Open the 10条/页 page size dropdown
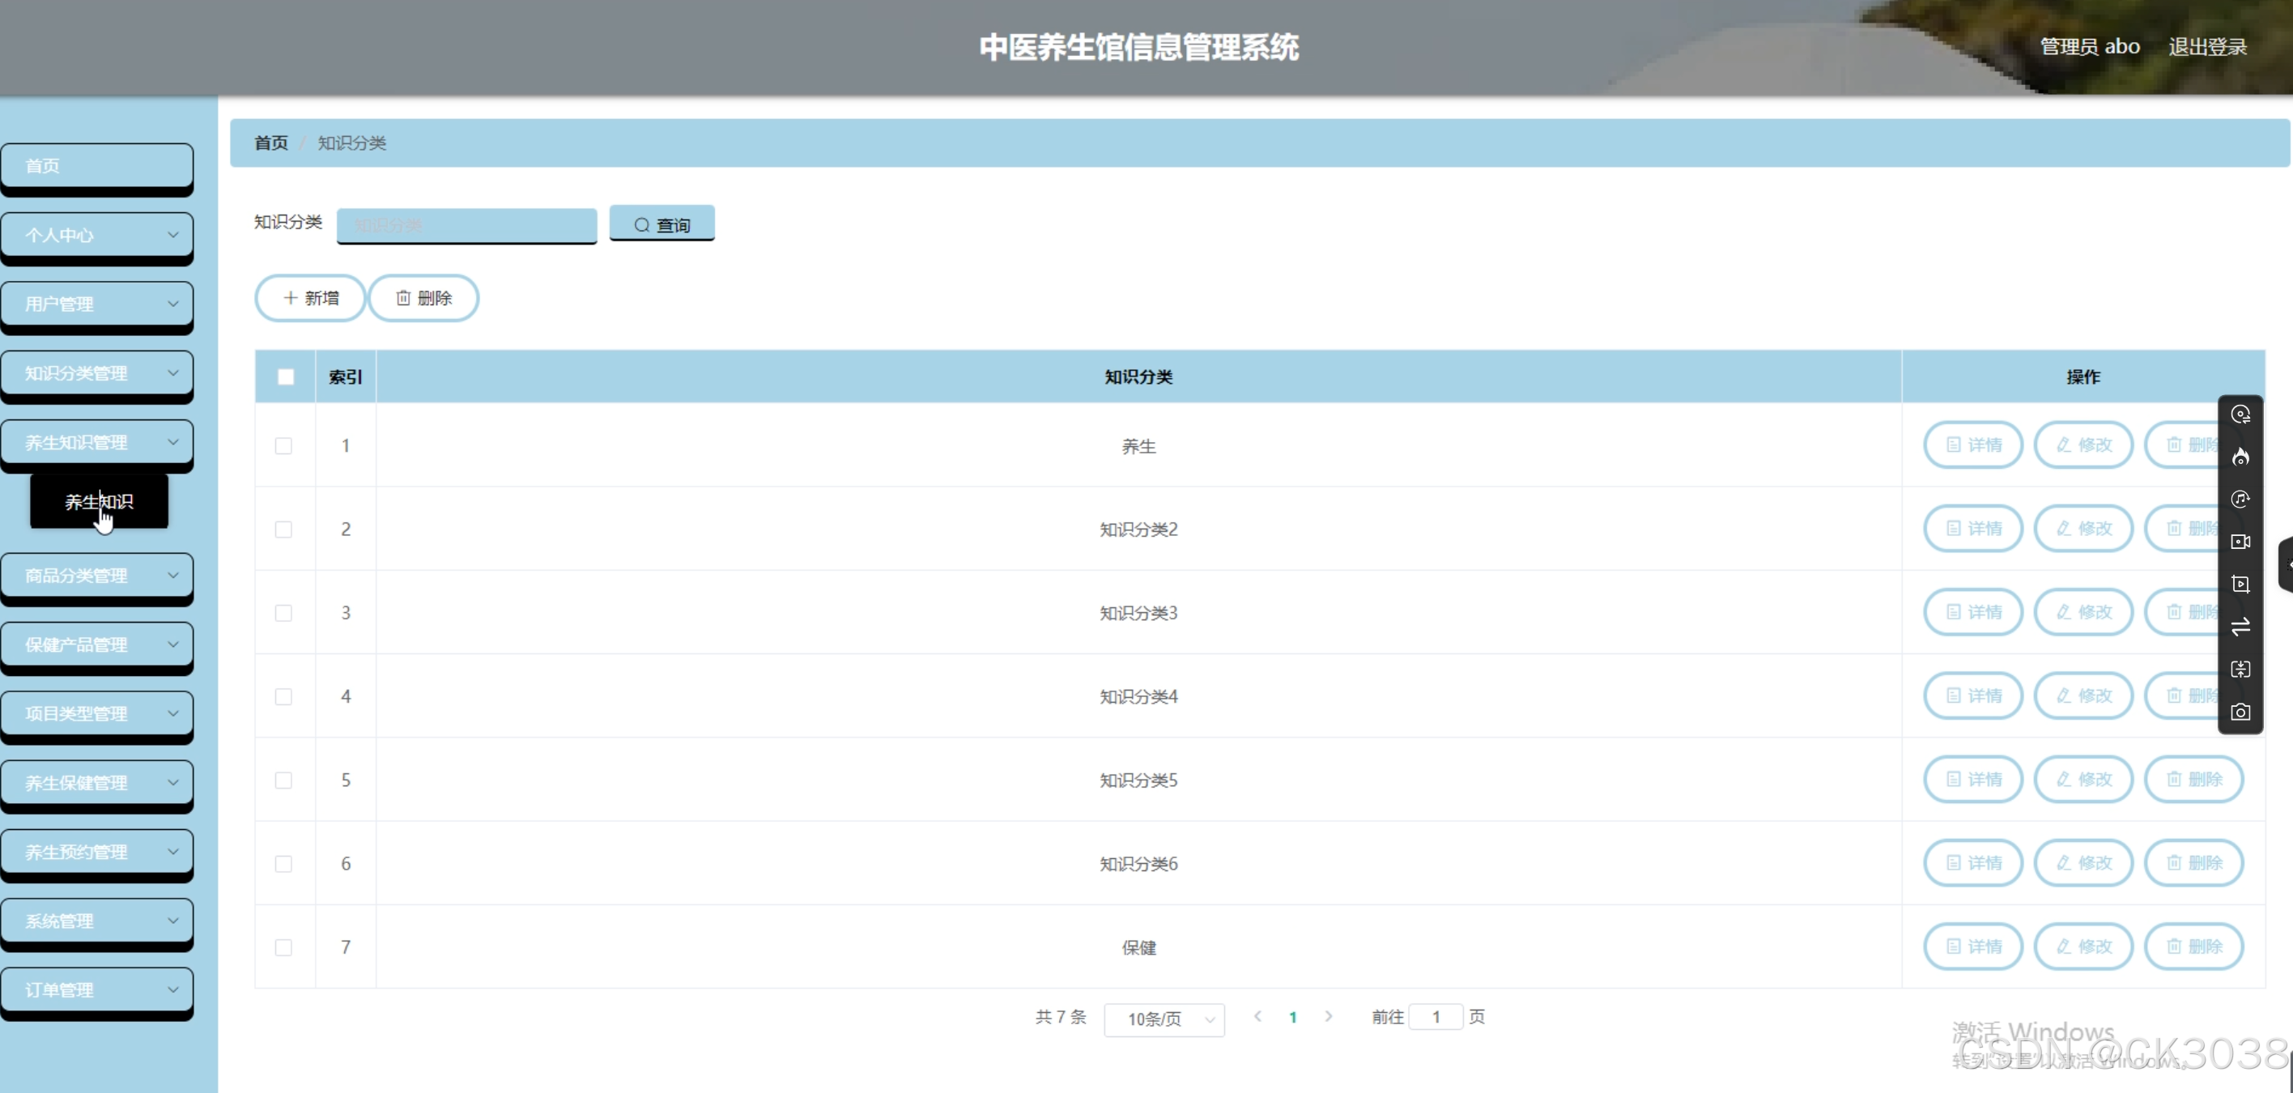2293x1093 pixels. click(x=1164, y=1019)
